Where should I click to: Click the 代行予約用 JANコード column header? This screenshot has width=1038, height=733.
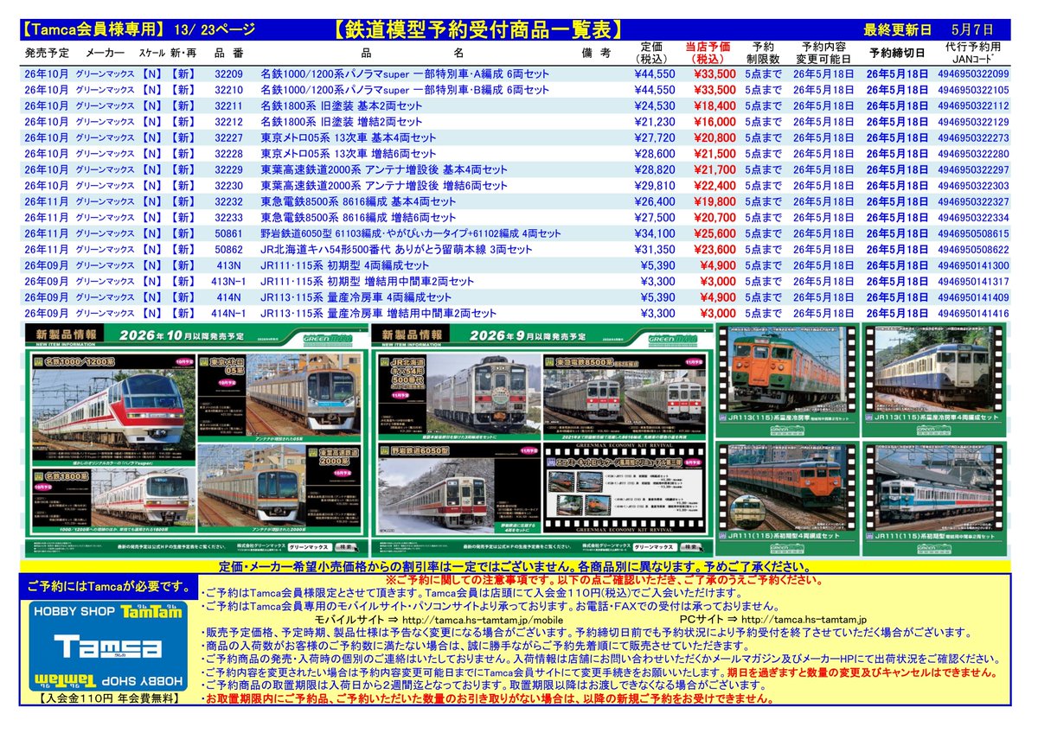972,53
